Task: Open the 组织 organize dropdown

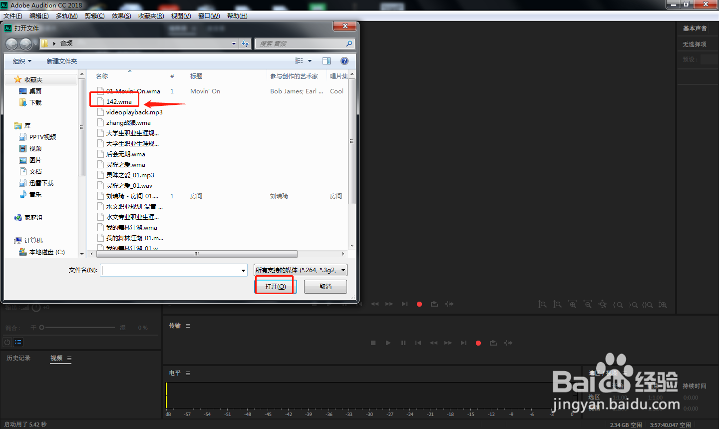Action: point(22,61)
